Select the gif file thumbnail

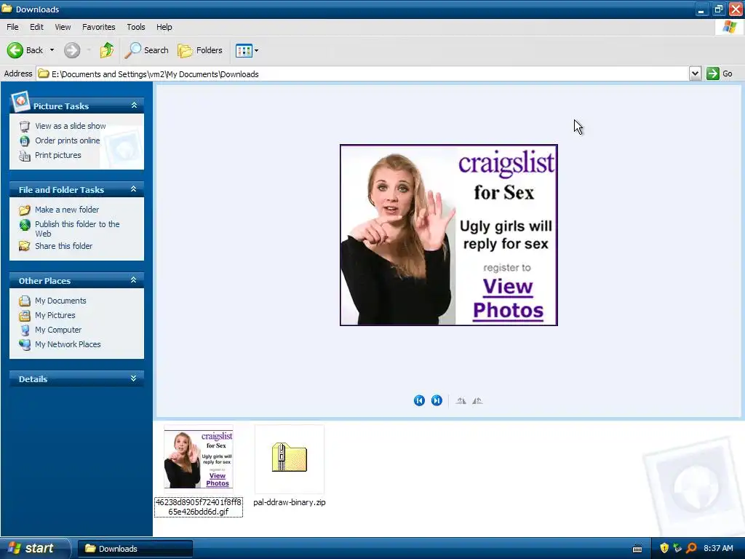pyautogui.click(x=199, y=459)
